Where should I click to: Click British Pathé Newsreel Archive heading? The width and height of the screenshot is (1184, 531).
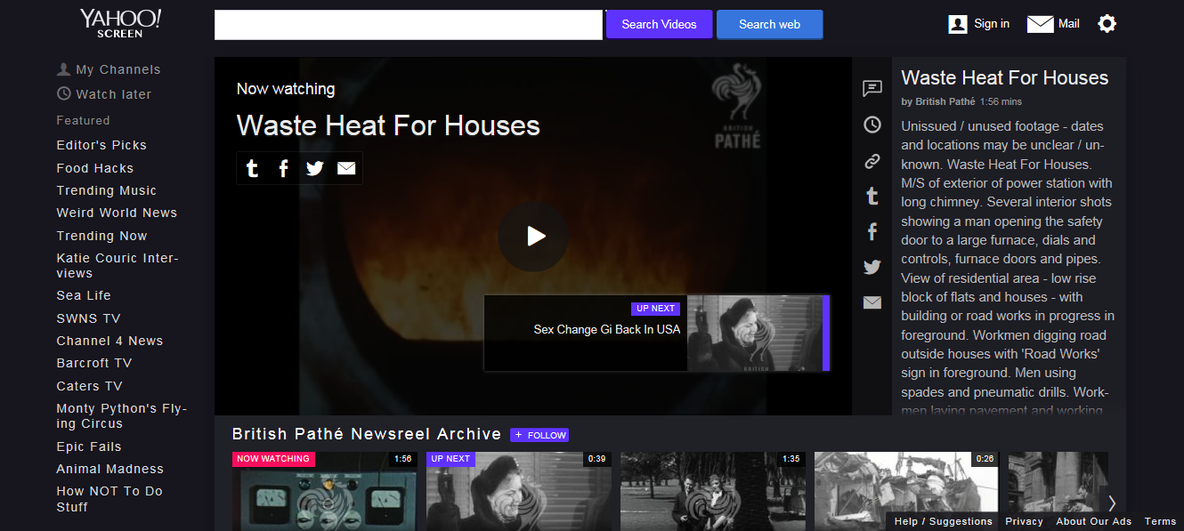point(367,434)
